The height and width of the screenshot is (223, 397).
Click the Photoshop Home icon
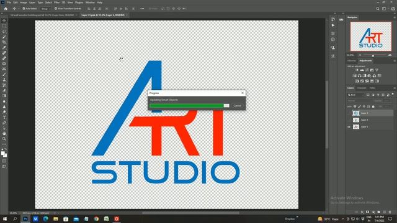point(6,9)
